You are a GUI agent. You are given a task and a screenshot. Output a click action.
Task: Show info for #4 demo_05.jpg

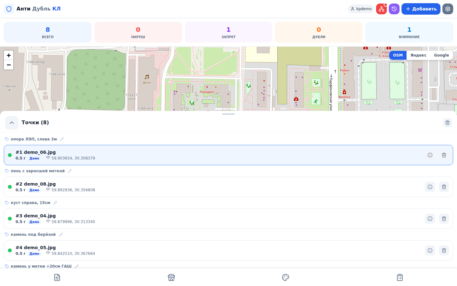tap(430, 250)
